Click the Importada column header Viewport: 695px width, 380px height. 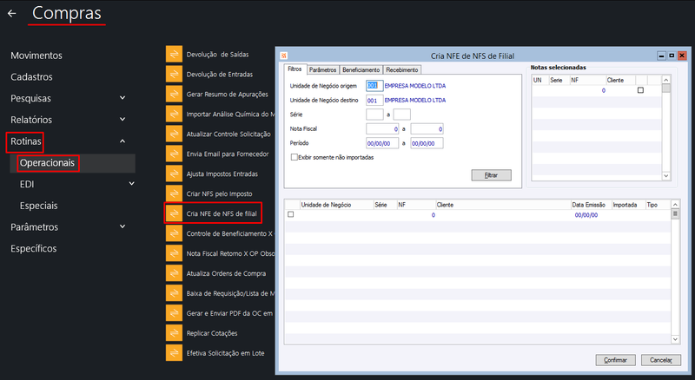625,205
